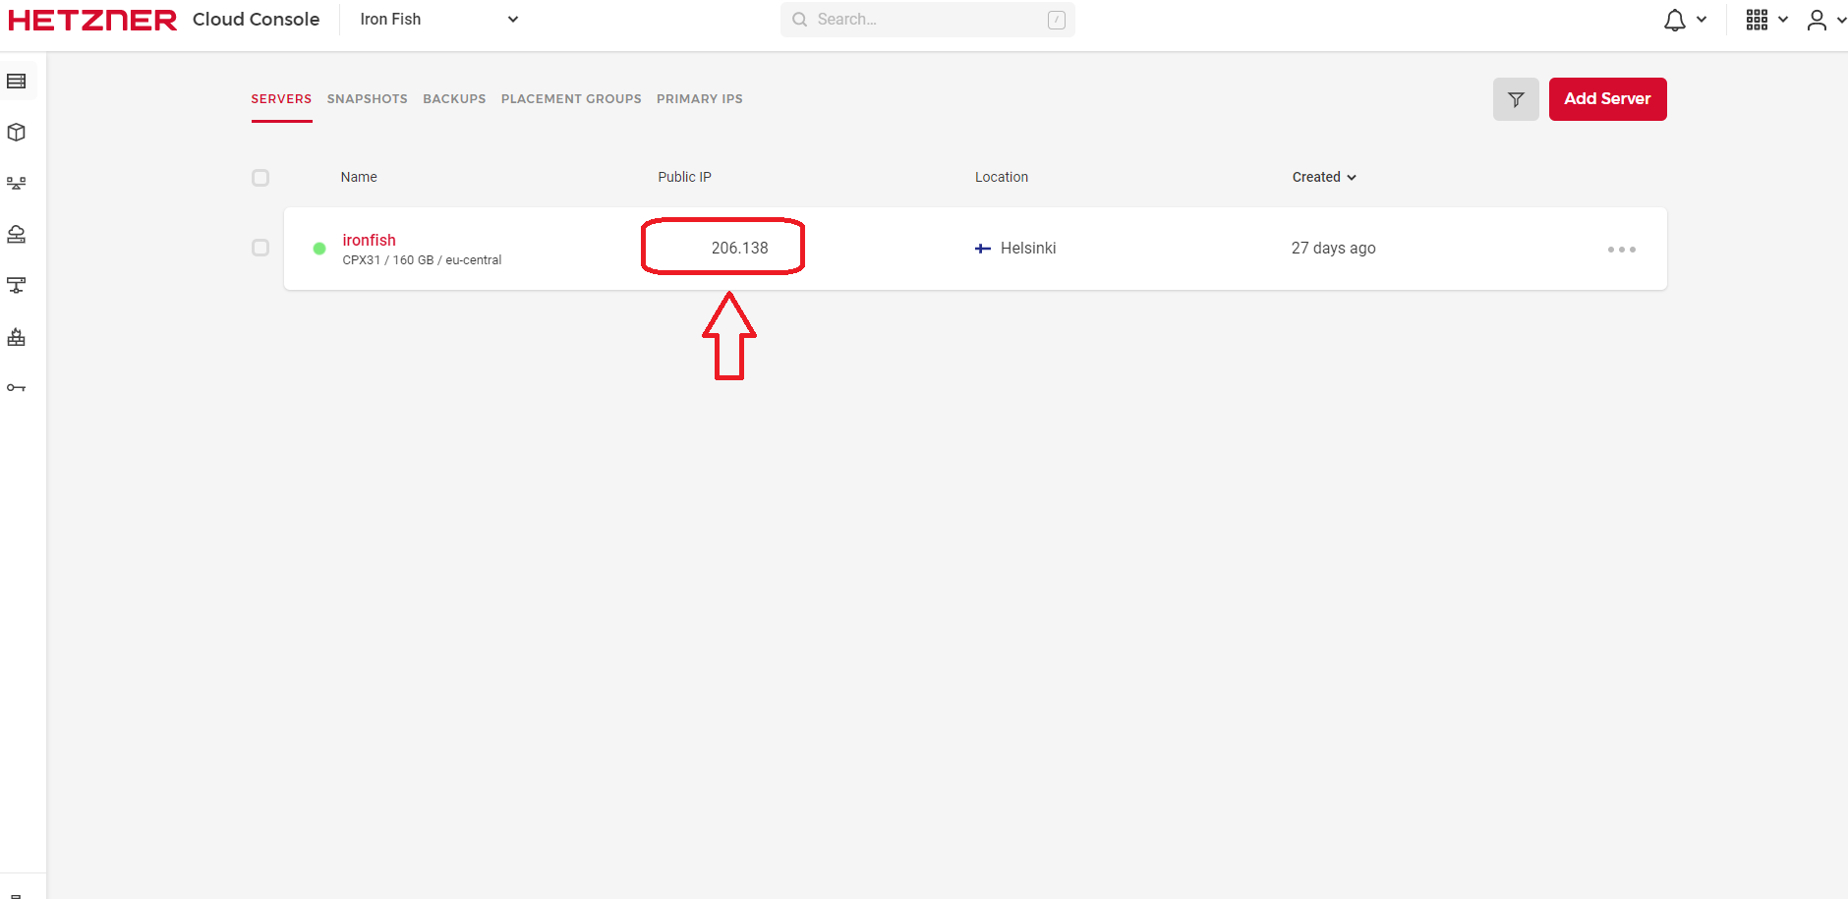Viewport: 1848px width, 899px height.
Task: Expand the apps grid chevron
Action: (x=1783, y=20)
